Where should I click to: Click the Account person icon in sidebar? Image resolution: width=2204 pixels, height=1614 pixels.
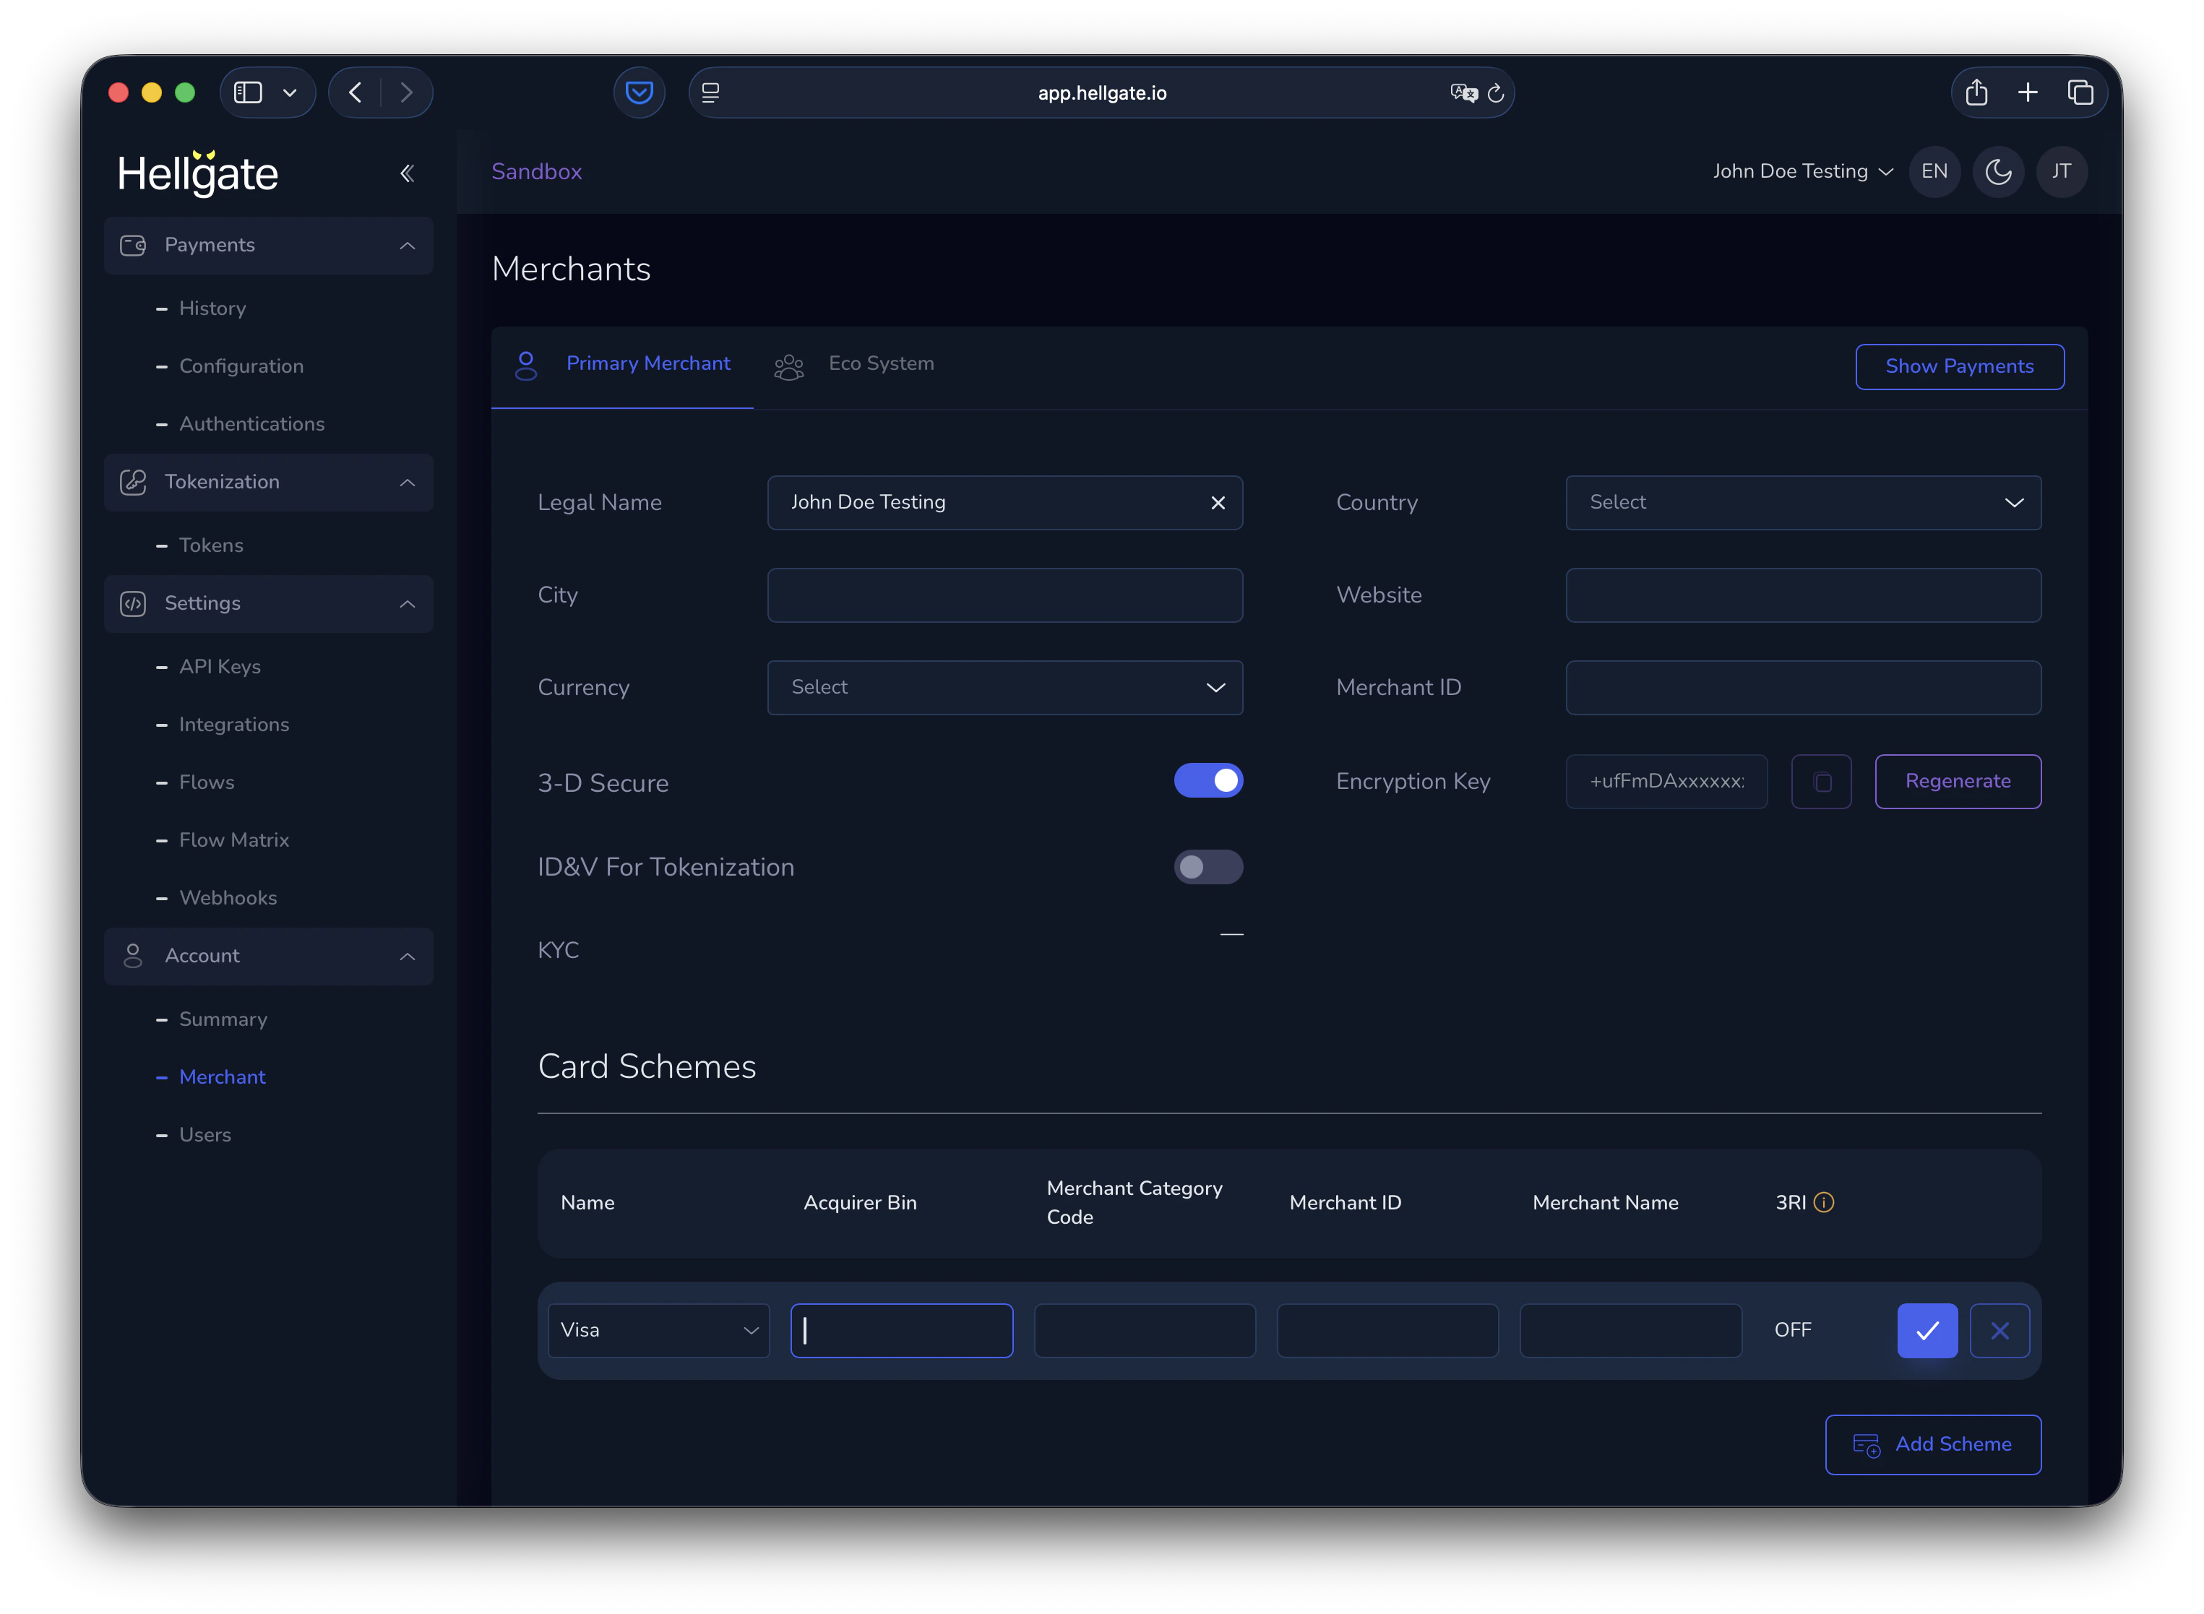tap(133, 956)
